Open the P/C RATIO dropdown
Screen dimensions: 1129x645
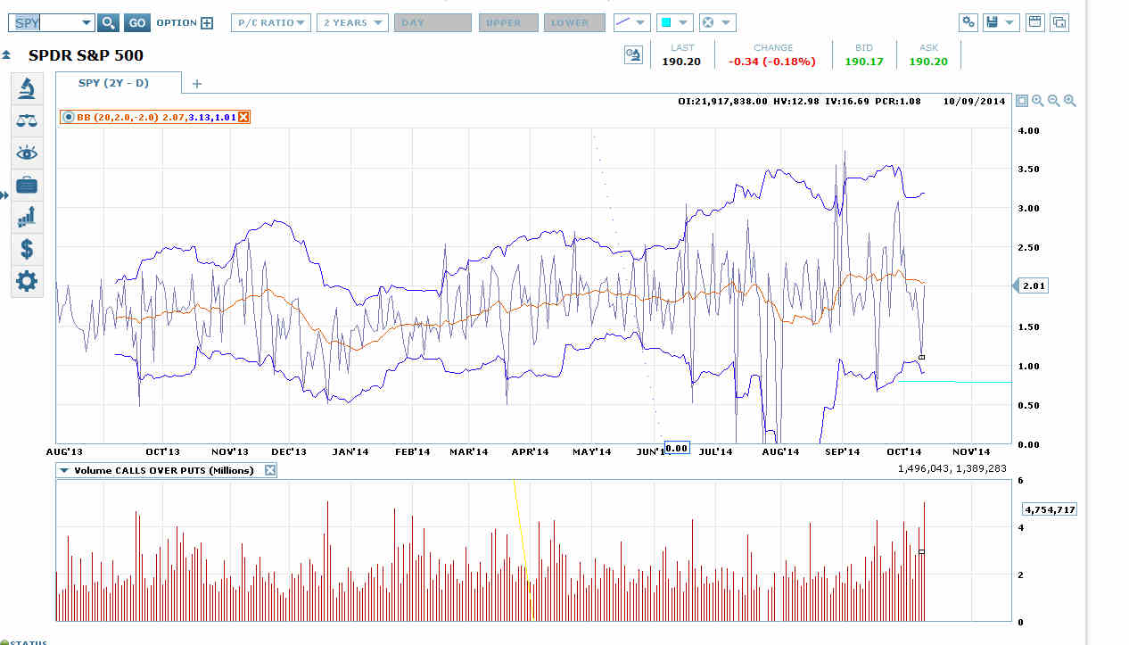pyautogui.click(x=271, y=22)
